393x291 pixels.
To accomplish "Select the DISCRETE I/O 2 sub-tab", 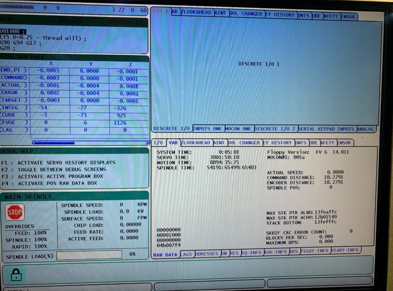I will tap(275, 129).
